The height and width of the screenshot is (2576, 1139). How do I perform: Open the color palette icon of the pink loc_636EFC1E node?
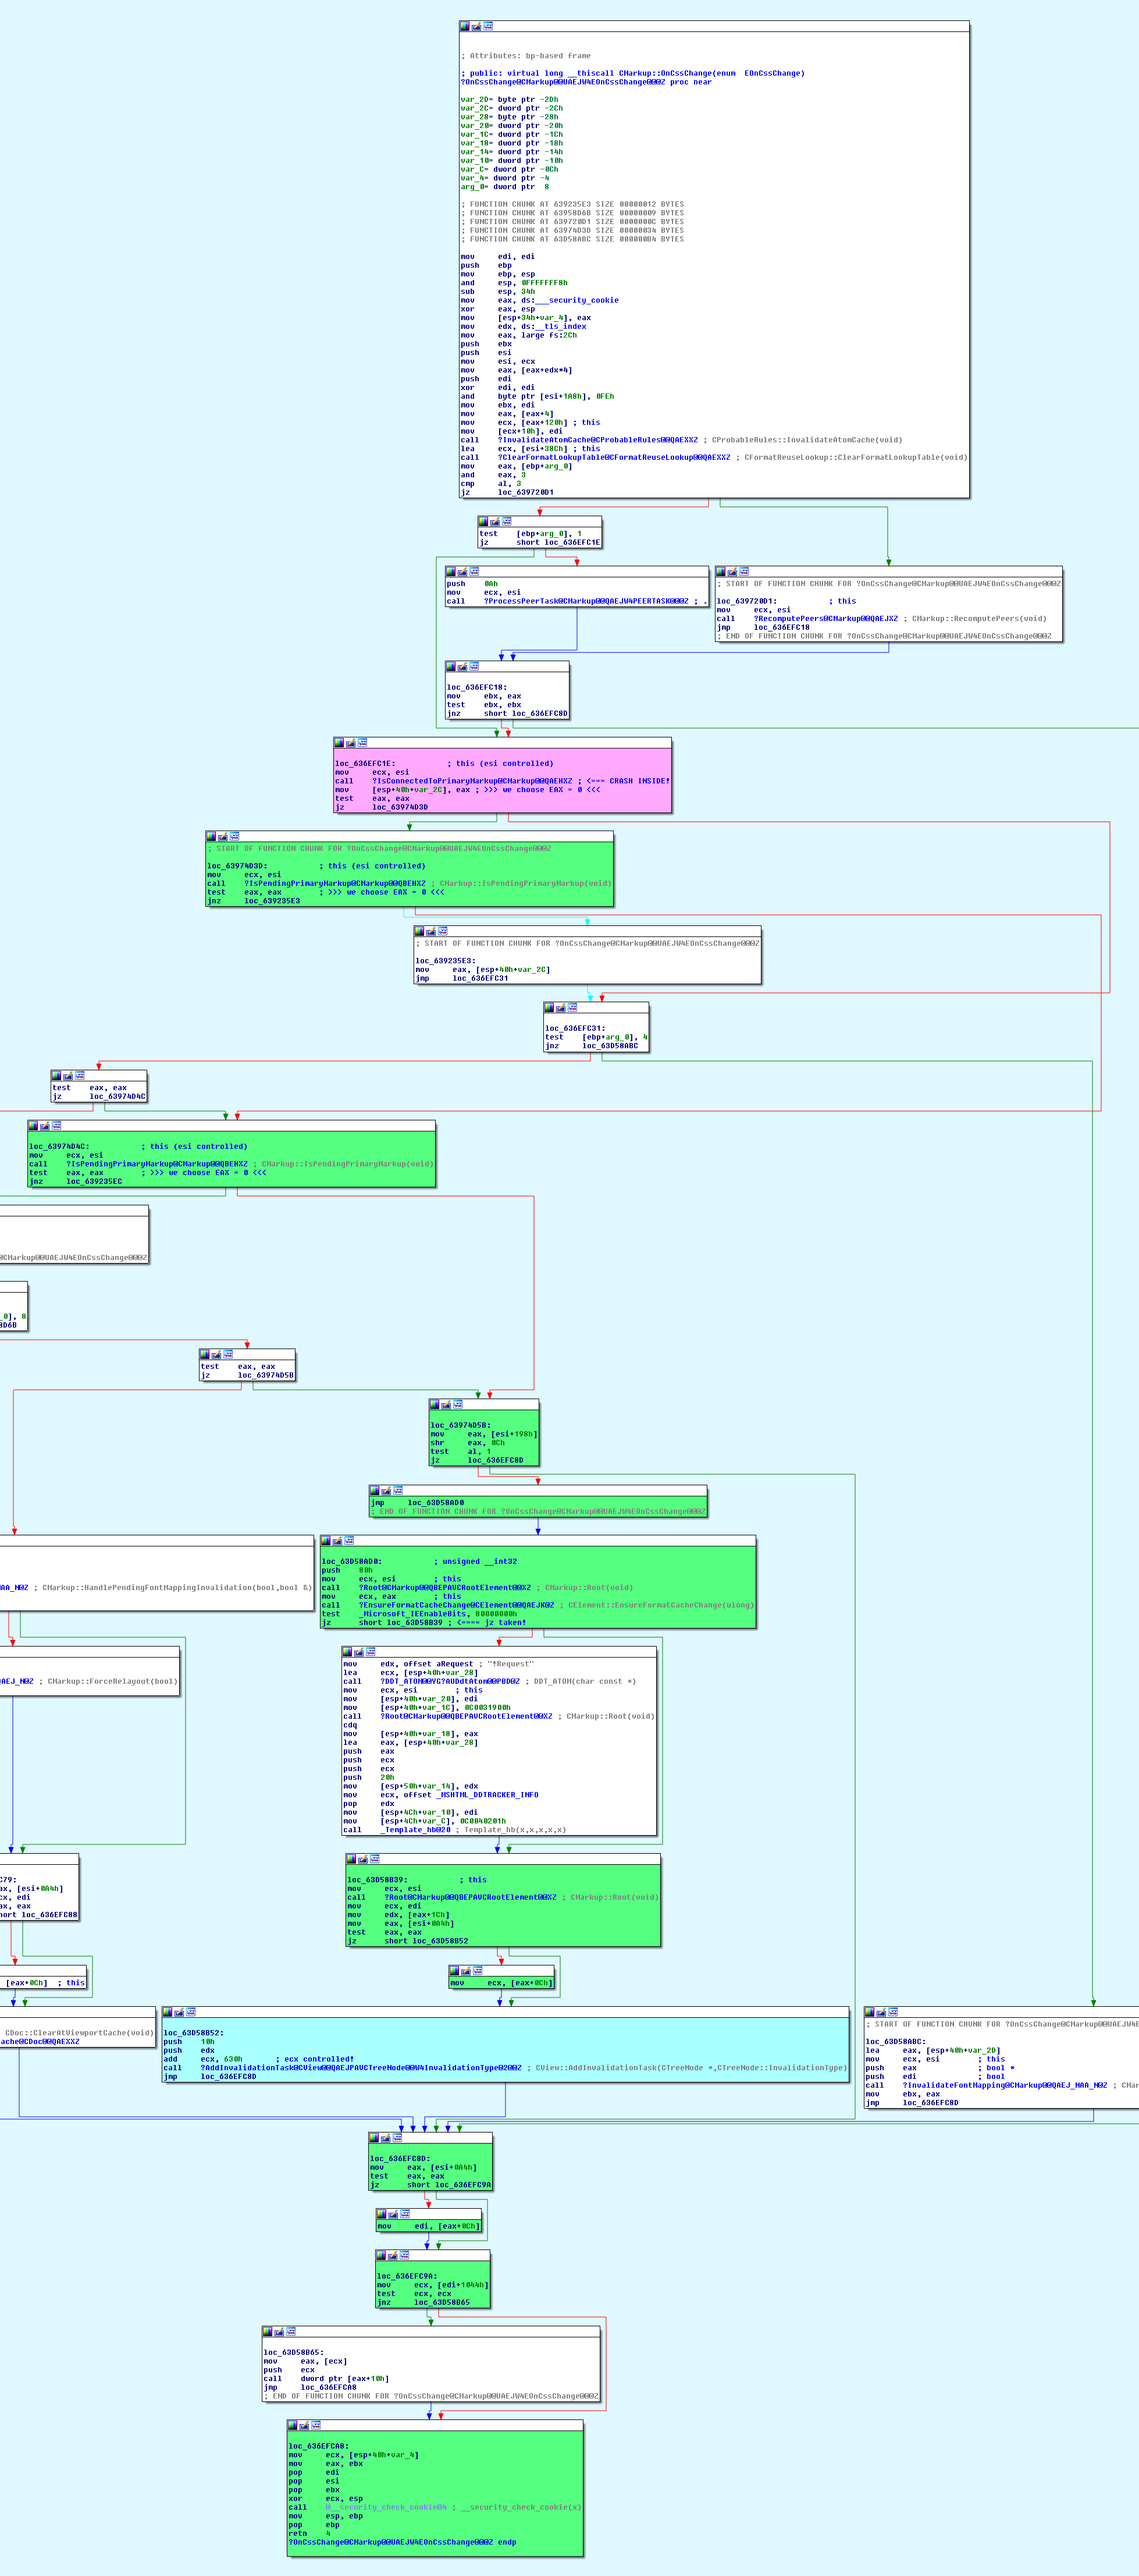[339, 743]
